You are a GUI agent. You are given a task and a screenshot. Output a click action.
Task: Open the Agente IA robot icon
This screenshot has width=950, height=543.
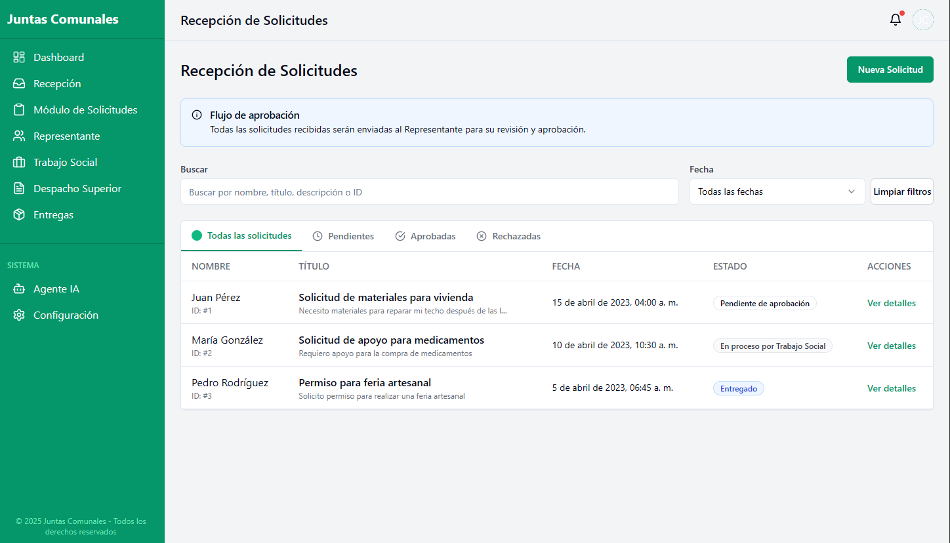(19, 289)
